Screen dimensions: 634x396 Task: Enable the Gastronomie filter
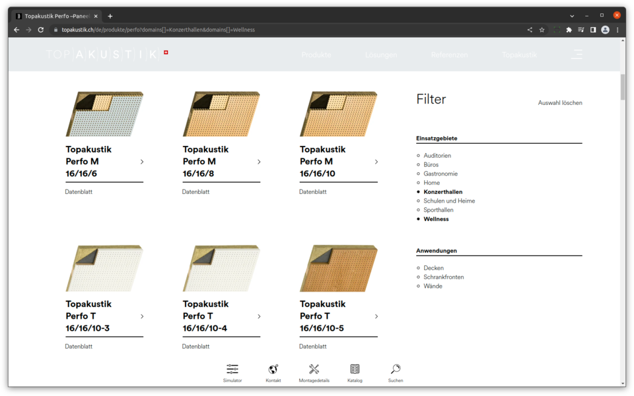click(x=440, y=174)
